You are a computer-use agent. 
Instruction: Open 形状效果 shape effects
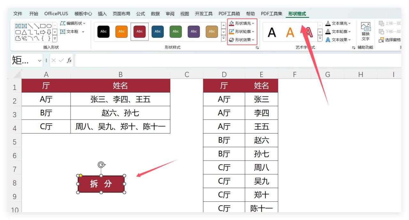click(242, 40)
